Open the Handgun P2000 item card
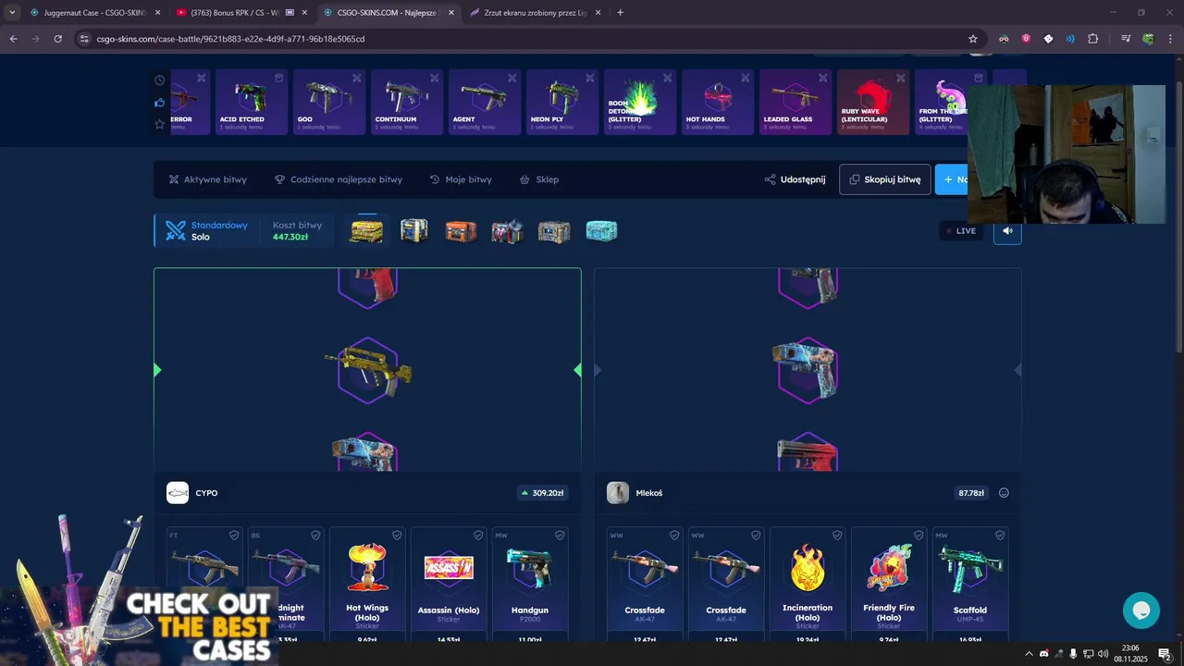The image size is (1184, 666). click(530, 584)
